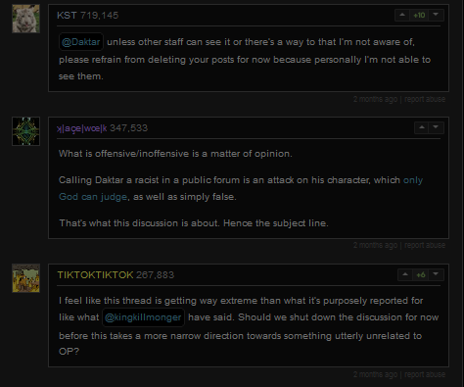The image size is (464, 387).
Task: Click the @Daktar mention tag
Action: pyautogui.click(x=81, y=42)
